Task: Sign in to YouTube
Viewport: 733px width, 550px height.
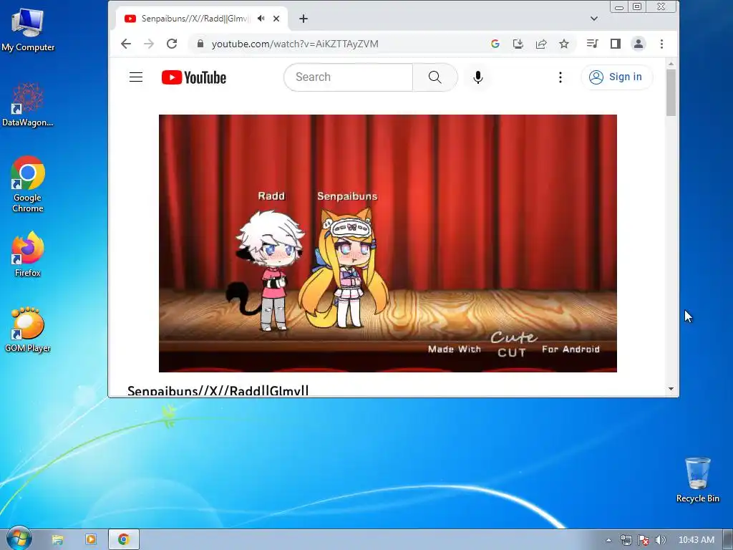Action: [x=616, y=77]
